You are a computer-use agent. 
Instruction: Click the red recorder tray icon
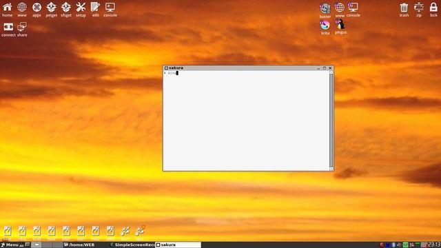coord(382,245)
